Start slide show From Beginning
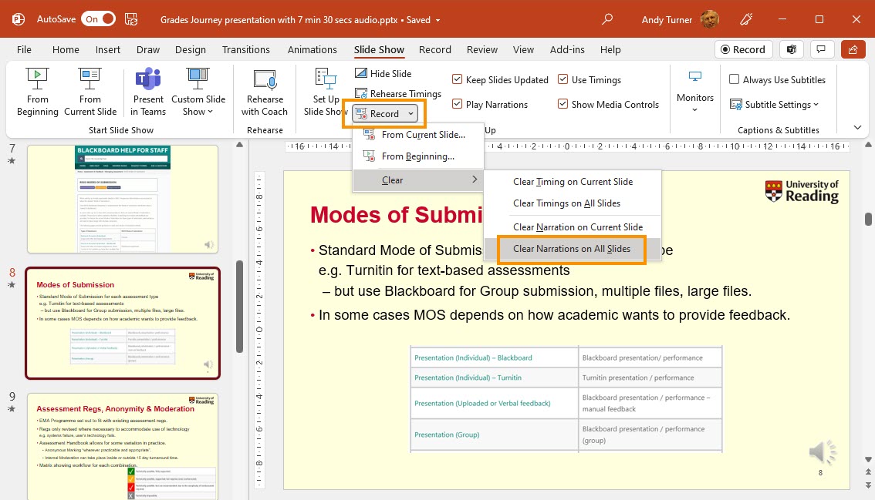Image resolution: width=875 pixels, height=500 pixels. coord(37,92)
